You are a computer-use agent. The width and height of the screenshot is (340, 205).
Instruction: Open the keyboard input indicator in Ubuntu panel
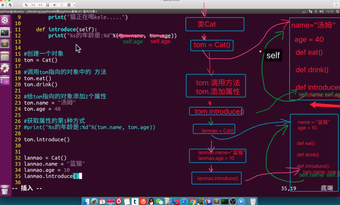[304, 11]
